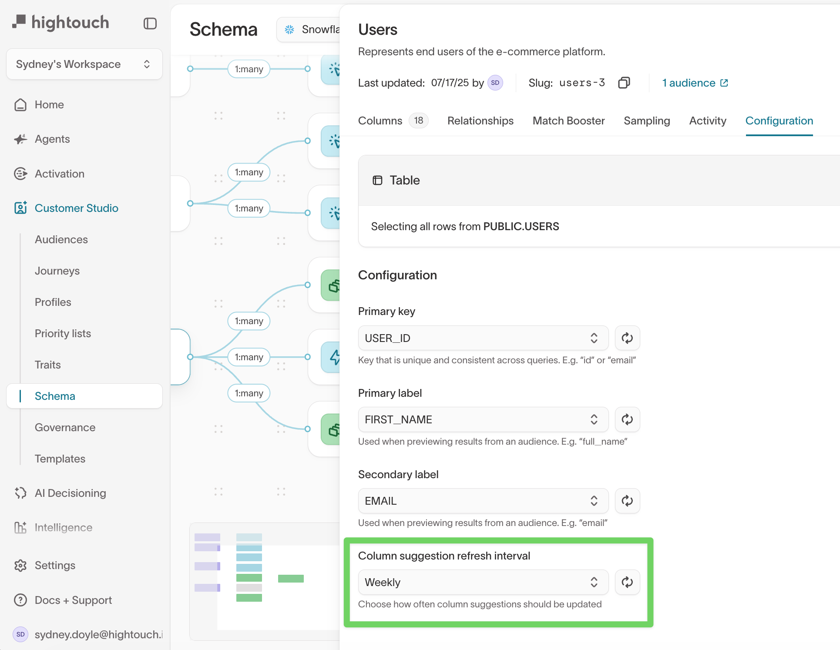This screenshot has height=650, width=840.
Task: Open the Intelligence panel
Action: coord(64,527)
